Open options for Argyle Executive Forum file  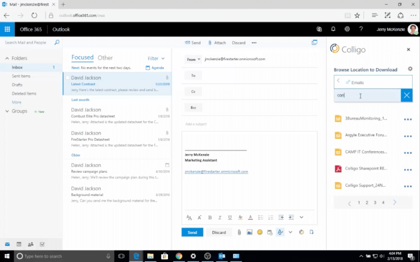tap(408, 136)
